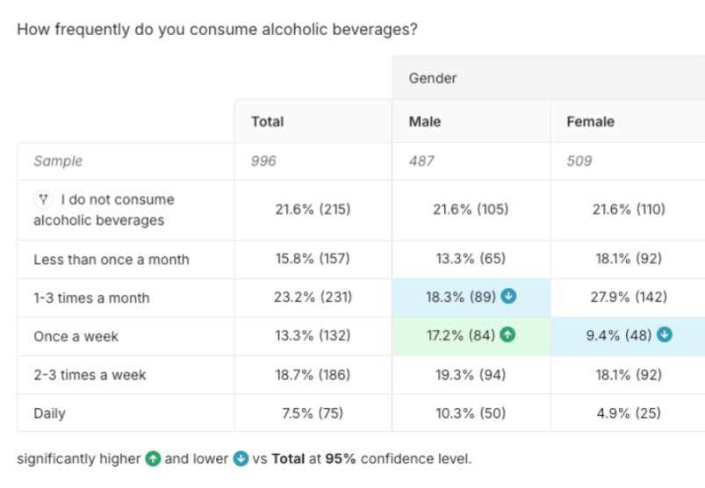Click the down arrow in Female 9.4% cell

[x=665, y=335]
